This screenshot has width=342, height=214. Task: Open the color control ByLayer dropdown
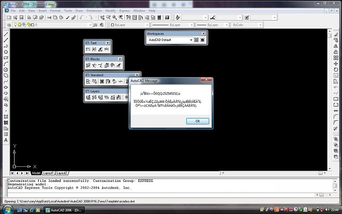147,25
